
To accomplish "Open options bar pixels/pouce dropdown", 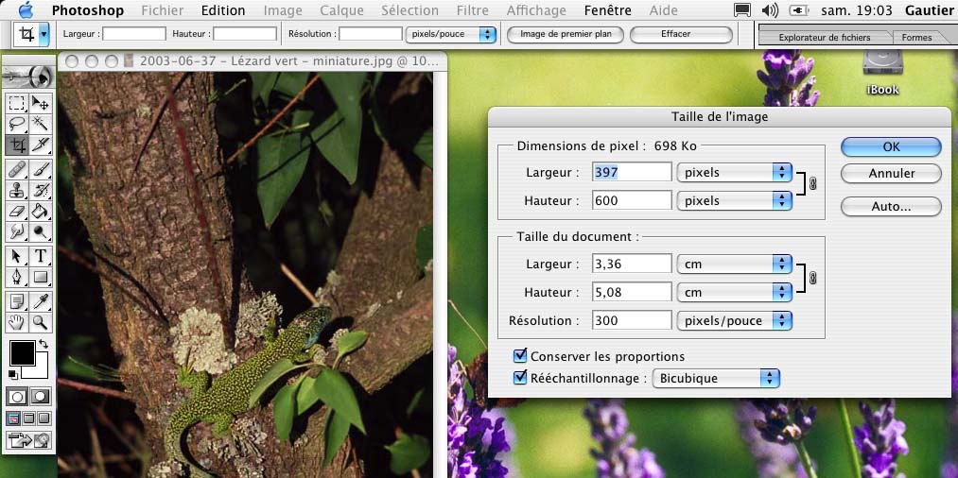I will 450,34.
